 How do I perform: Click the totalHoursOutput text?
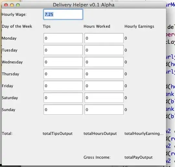click(100, 133)
